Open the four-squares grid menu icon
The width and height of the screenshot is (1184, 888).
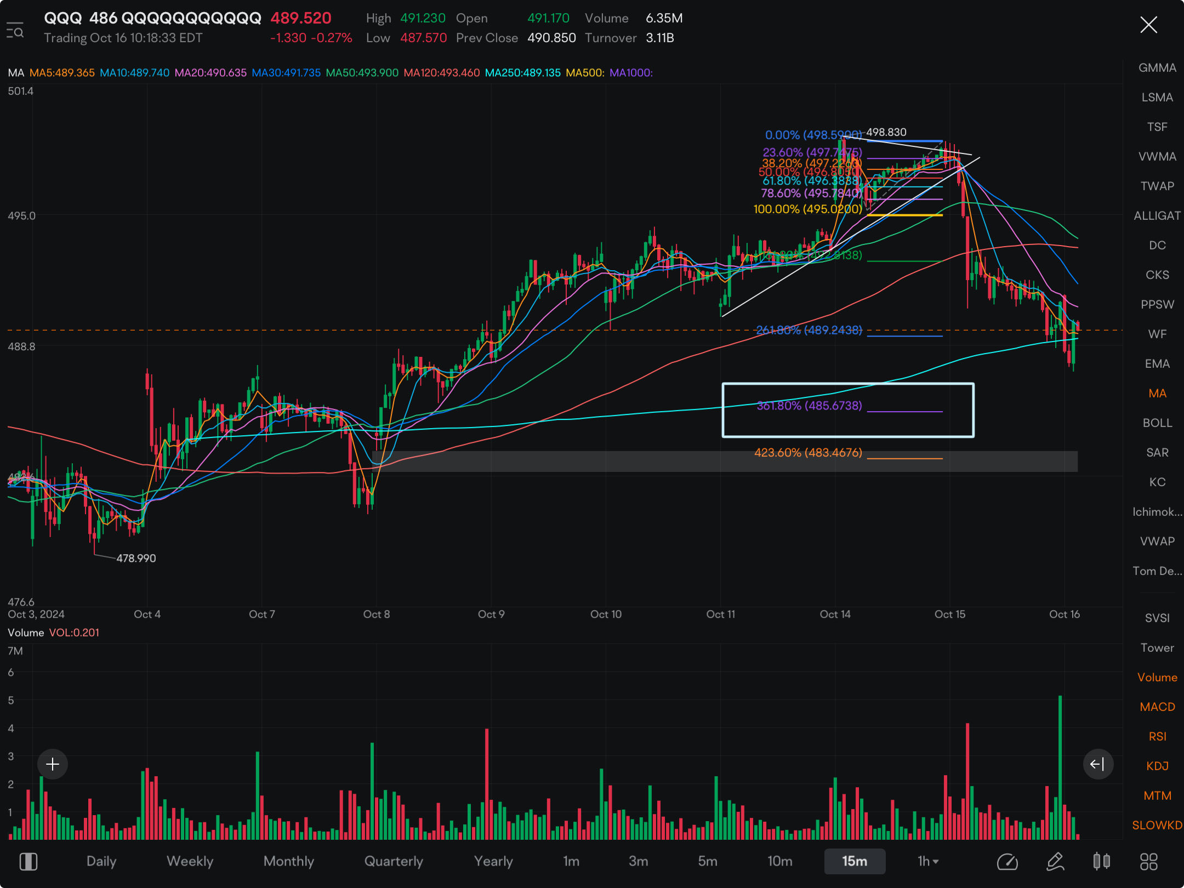(x=1149, y=862)
